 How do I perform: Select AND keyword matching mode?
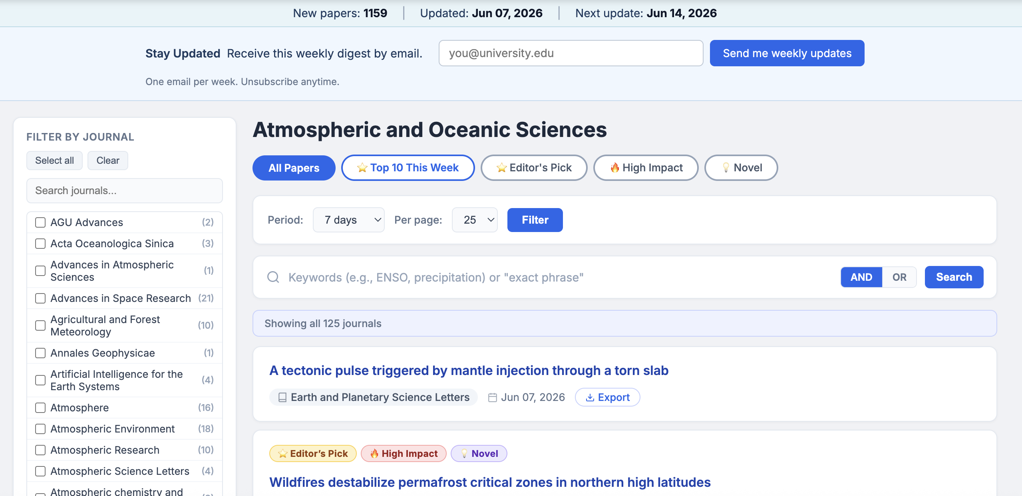point(861,277)
